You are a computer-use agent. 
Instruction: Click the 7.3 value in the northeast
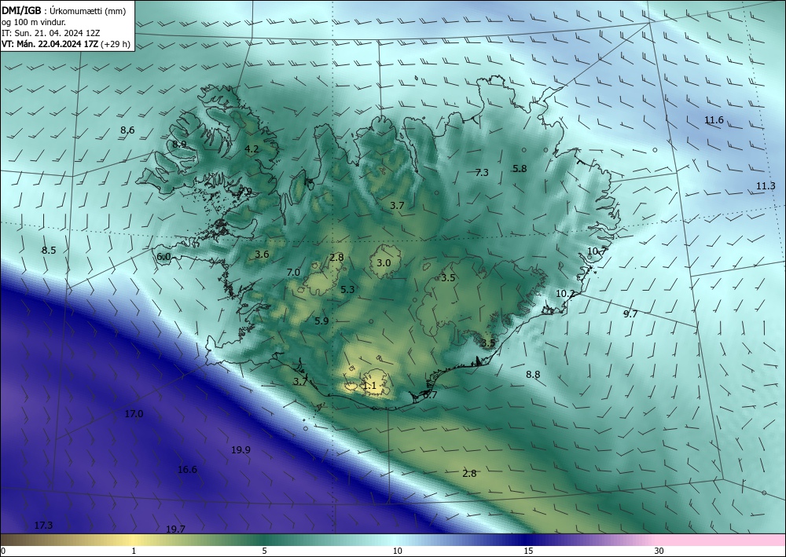[x=482, y=173]
